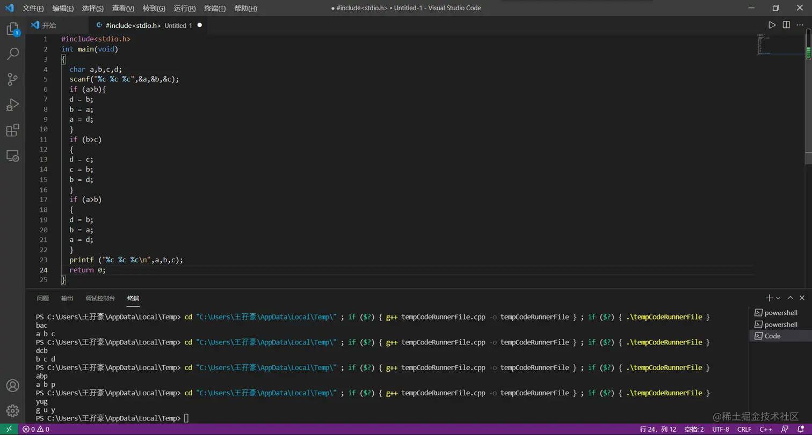Open the Run and Debug view
This screenshot has height=435, width=812.
(12, 105)
